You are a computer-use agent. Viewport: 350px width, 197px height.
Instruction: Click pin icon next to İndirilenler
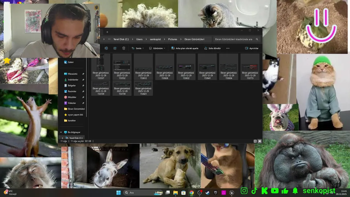83,80
